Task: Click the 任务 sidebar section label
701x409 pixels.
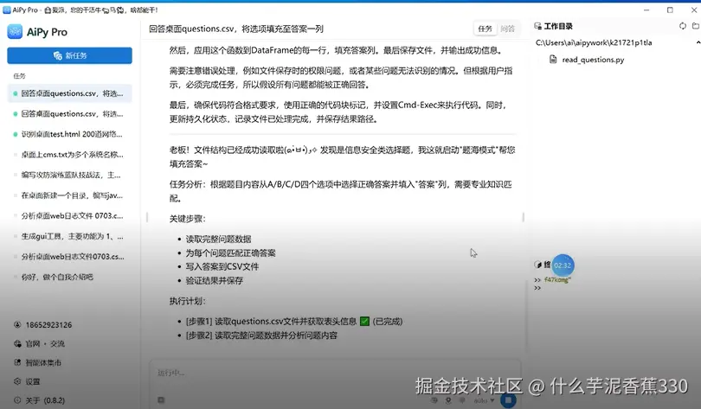Action: (19, 76)
